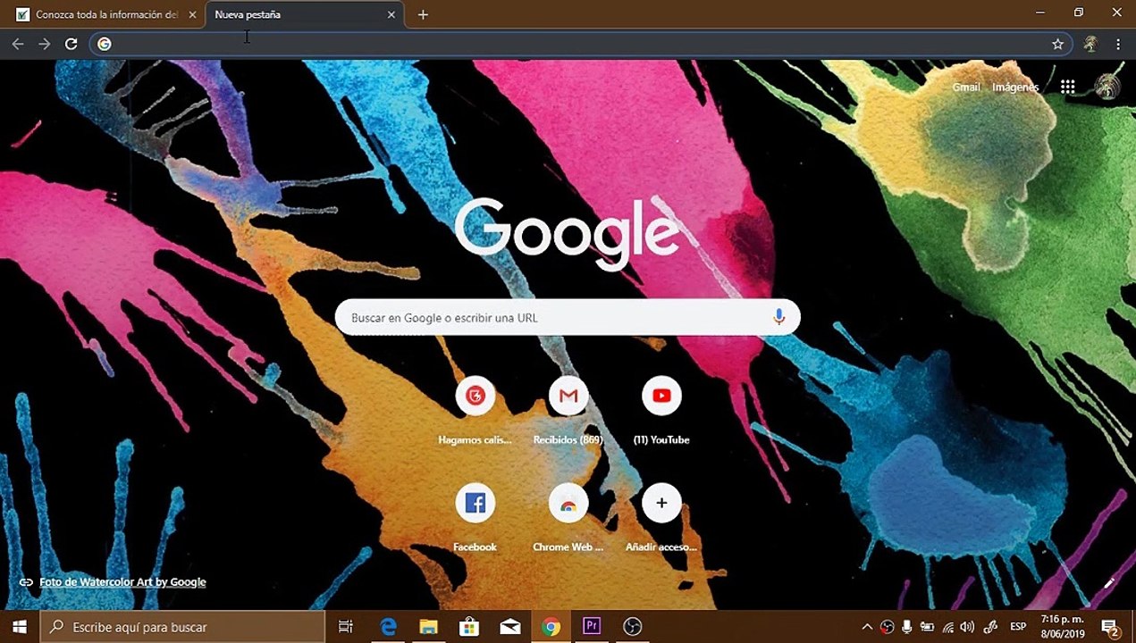1136x643 pixels.
Task: Click the Google search box
Action: (x=568, y=317)
